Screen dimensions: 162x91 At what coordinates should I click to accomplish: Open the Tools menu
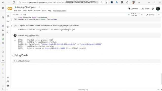pyautogui.click(x=44, y=11)
